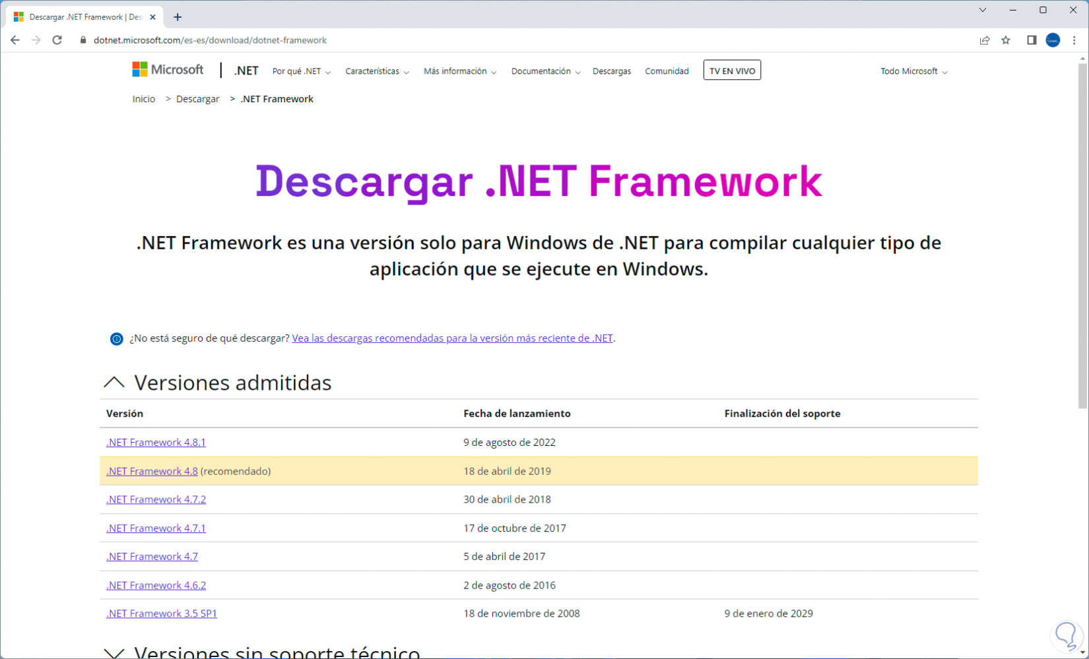The height and width of the screenshot is (659, 1089).
Task: Select the date 9 de agosto de 2022
Action: (x=510, y=443)
